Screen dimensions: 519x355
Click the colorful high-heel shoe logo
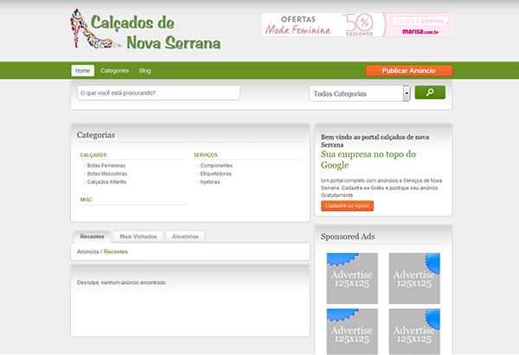pos(94,29)
